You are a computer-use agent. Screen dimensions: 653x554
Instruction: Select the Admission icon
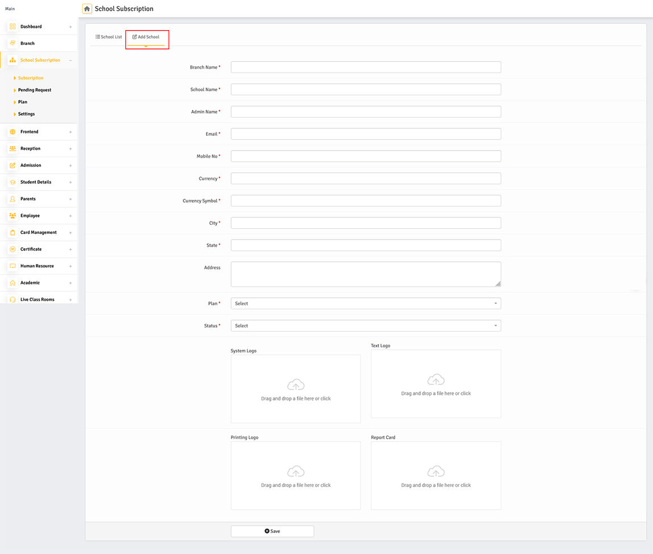pyautogui.click(x=12, y=165)
